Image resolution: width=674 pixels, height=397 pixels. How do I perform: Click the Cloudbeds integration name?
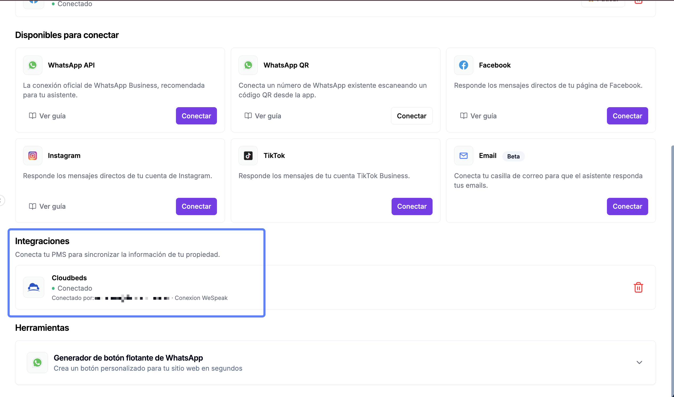coord(69,278)
